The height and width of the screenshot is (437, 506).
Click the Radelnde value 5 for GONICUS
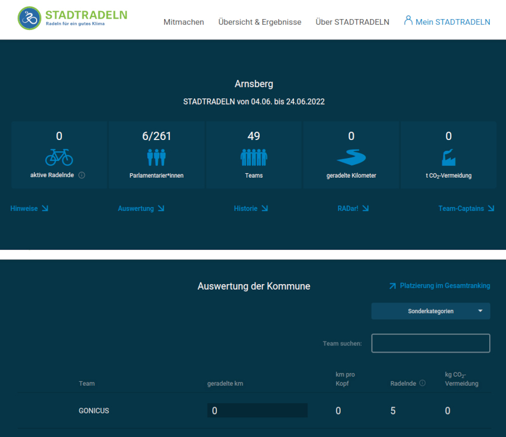point(393,411)
